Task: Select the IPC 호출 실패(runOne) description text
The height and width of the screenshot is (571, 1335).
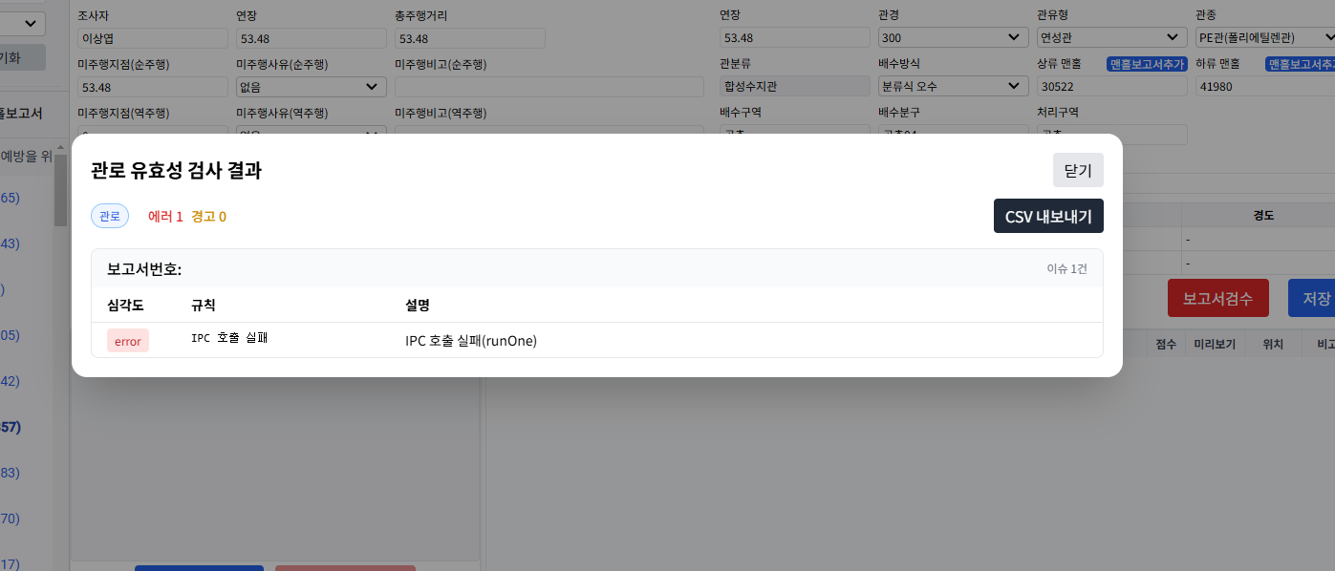Action: pyautogui.click(x=471, y=341)
